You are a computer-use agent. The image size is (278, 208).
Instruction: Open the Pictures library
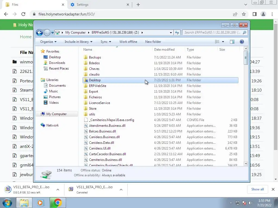pyautogui.click(x=55, y=97)
